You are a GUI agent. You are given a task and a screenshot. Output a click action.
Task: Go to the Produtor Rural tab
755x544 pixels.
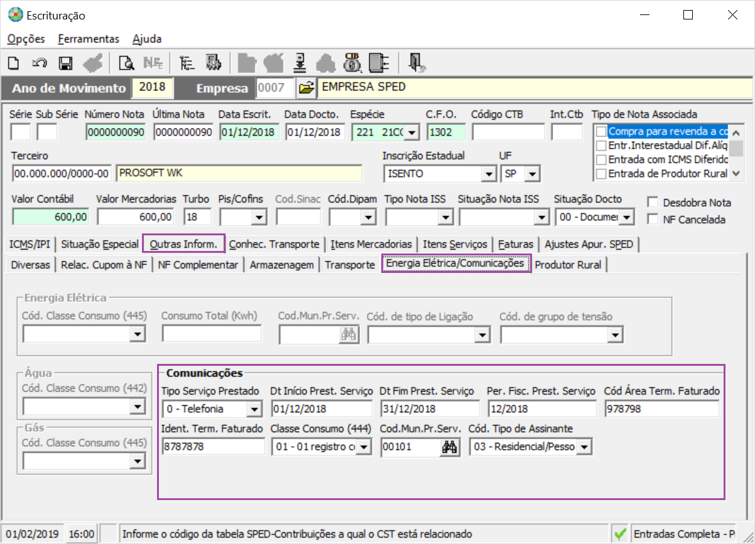pos(568,265)
